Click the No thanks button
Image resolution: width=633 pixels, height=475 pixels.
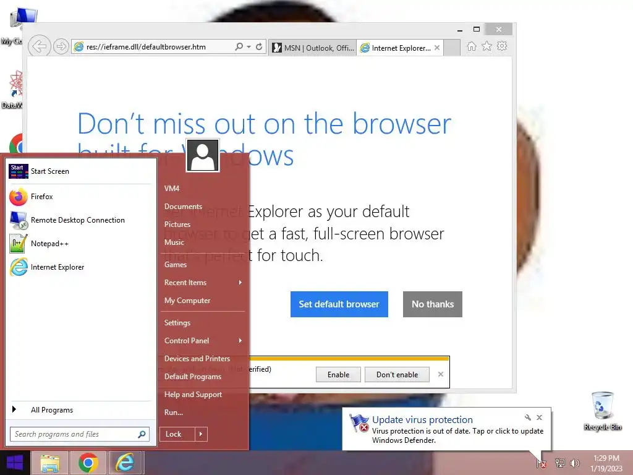point(432,304)
